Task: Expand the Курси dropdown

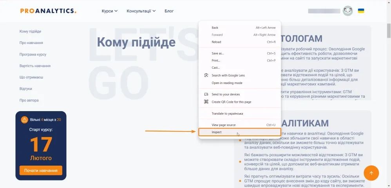Action: (109, 11)
